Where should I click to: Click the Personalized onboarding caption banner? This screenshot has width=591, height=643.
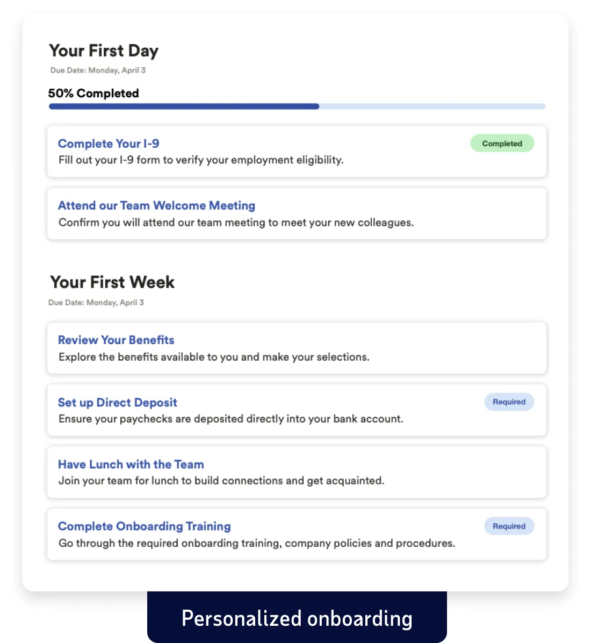pos(297,618)
